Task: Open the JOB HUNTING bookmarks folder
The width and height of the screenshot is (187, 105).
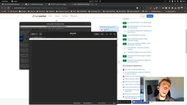Action: pyautogui.click(x=109, y=11)
